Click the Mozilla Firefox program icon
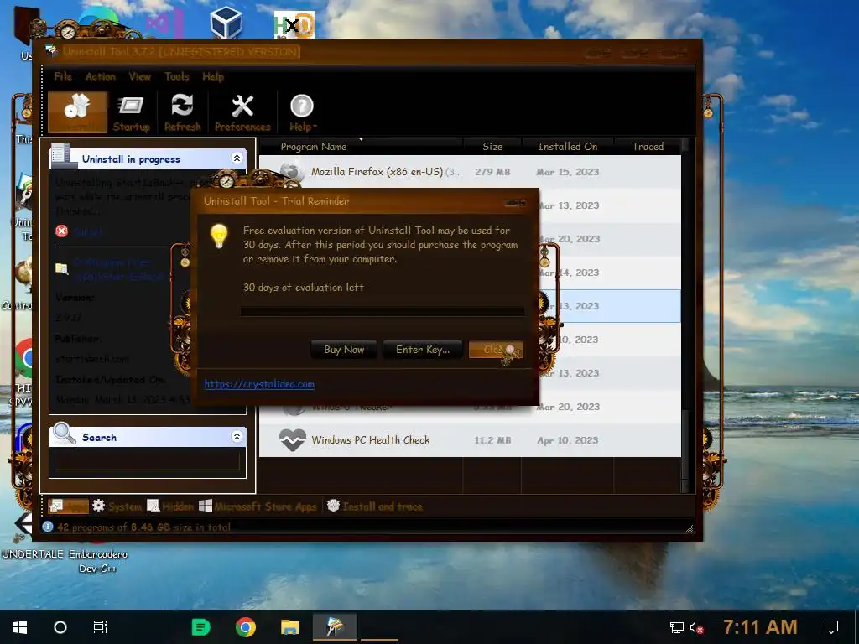 (292, 171)
